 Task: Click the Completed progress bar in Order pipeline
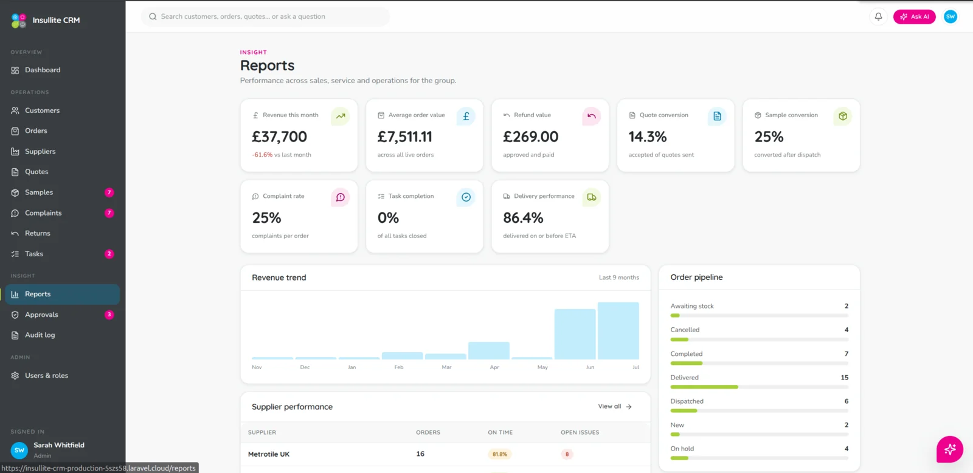(759, 363)
